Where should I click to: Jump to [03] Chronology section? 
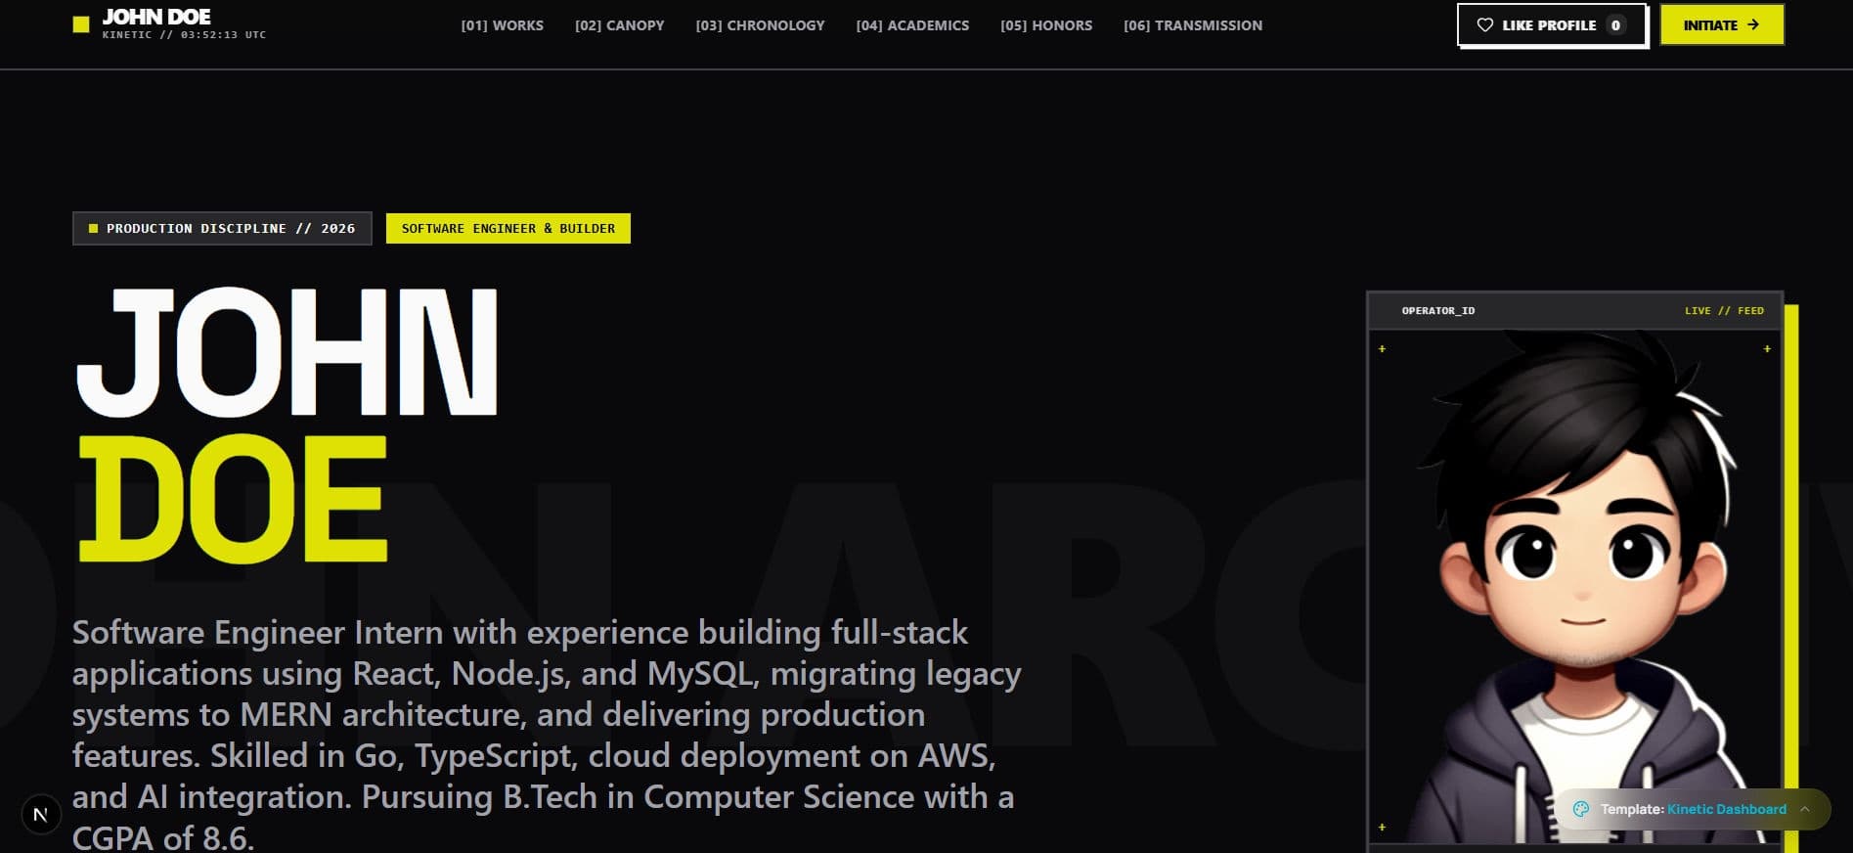(760, 25)
